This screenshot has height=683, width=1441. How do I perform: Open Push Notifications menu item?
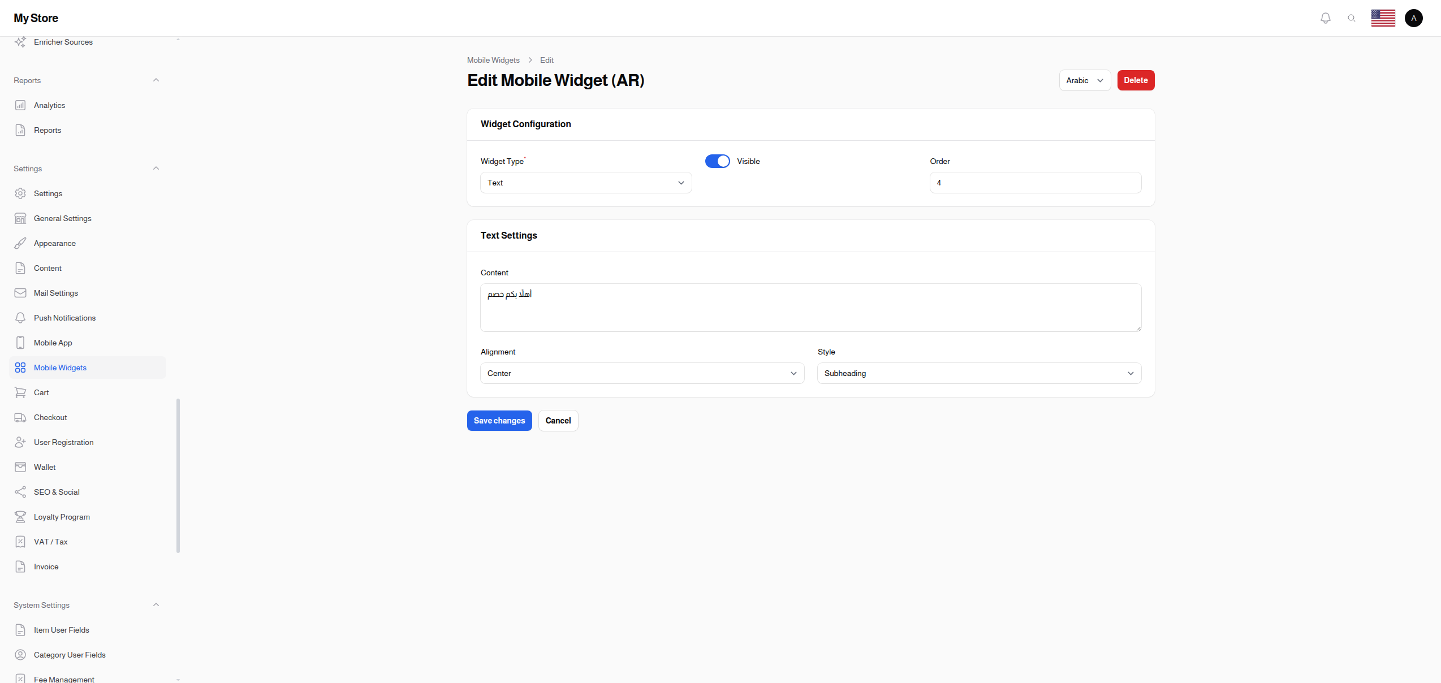click(64, 318)
